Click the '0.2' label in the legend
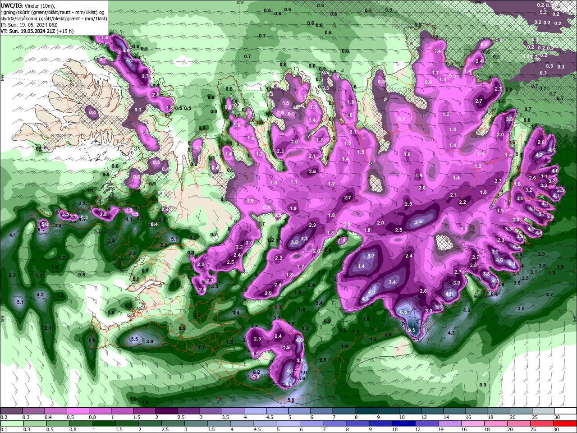This screenshot has height=433, width=577. pyautogui.click(x=4, y=417)
